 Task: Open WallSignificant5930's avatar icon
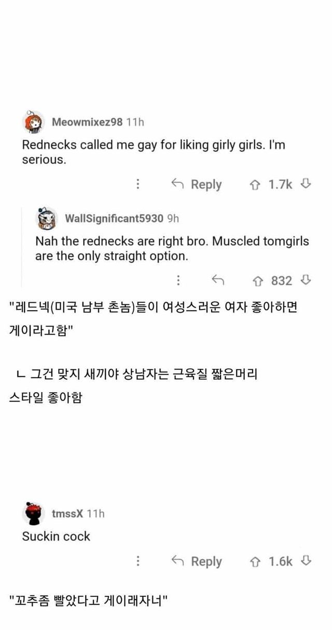47,218
